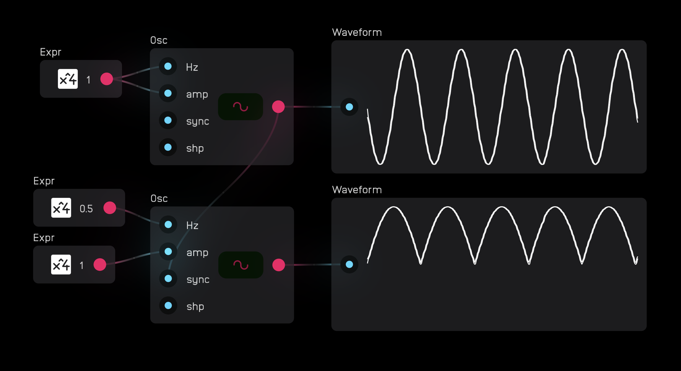Click the bottom Osc Hz input port

(x=168, y=224)
